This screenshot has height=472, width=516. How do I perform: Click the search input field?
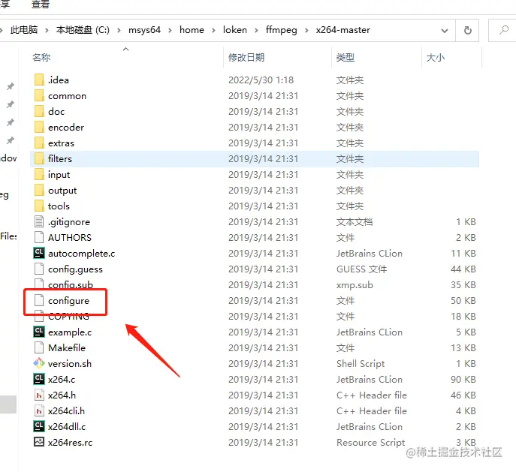[x=502, y=31]
